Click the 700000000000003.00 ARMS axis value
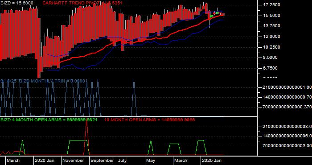Viewport: 312px width, 165px height. tap(287, 146)
